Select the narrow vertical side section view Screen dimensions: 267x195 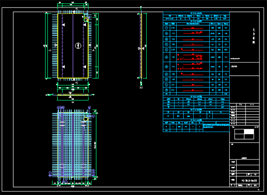click(141, 46)
